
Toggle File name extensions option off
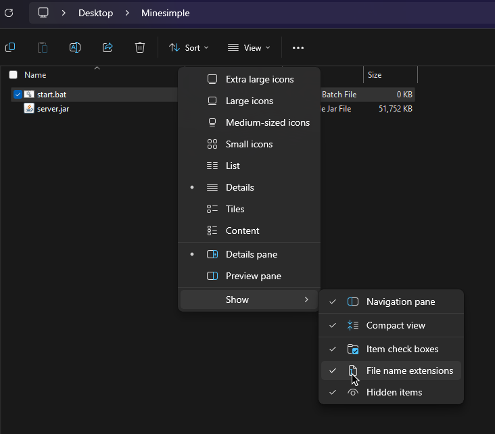(409, 370)
